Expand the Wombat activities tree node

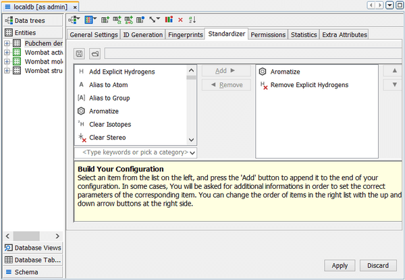(7, 52)
